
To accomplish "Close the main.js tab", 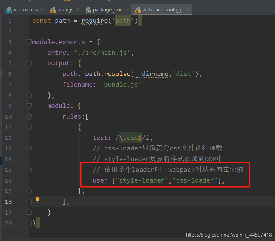I will (x=77, y=9).
